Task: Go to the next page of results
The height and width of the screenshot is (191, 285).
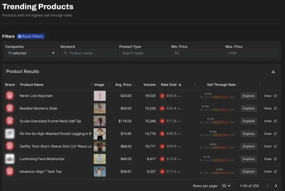Action: pos(276,186)
